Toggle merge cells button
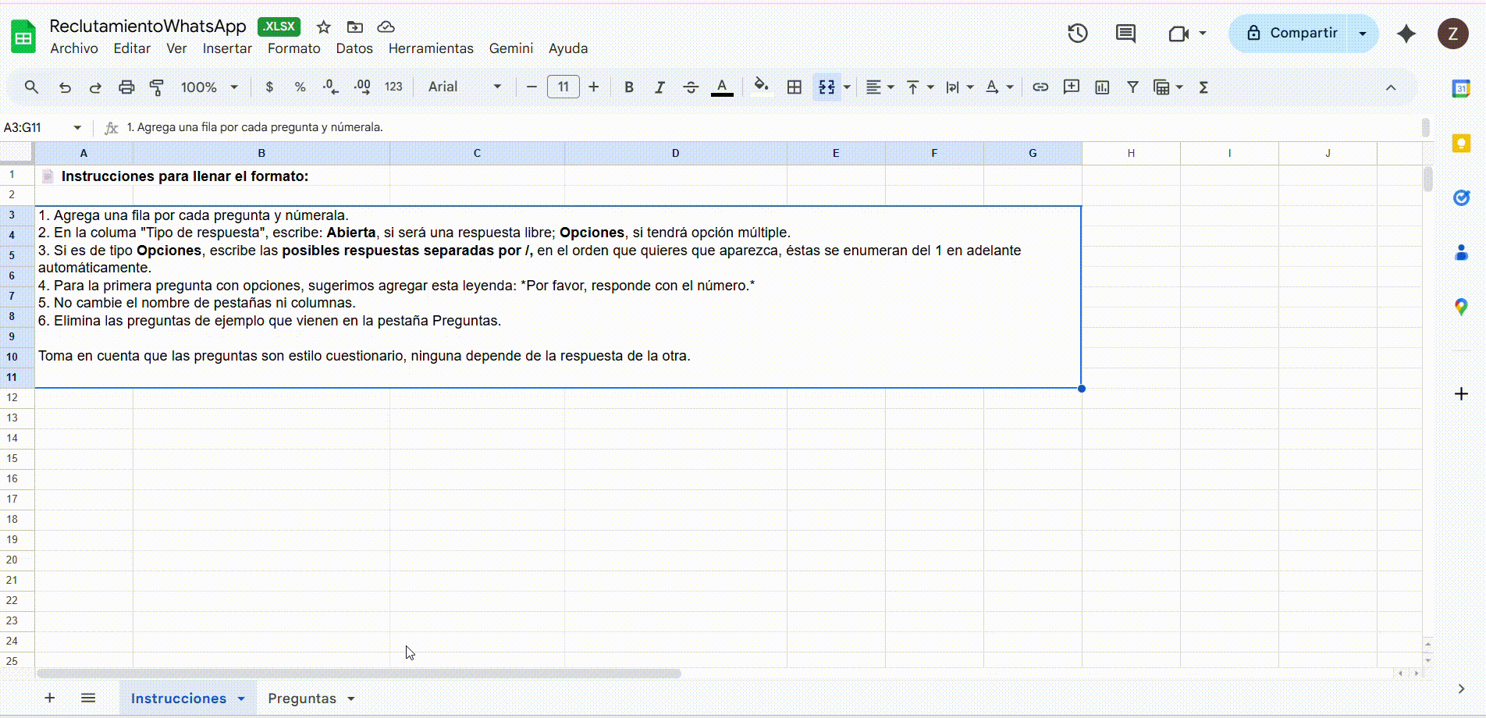 [x=827, y=87]
